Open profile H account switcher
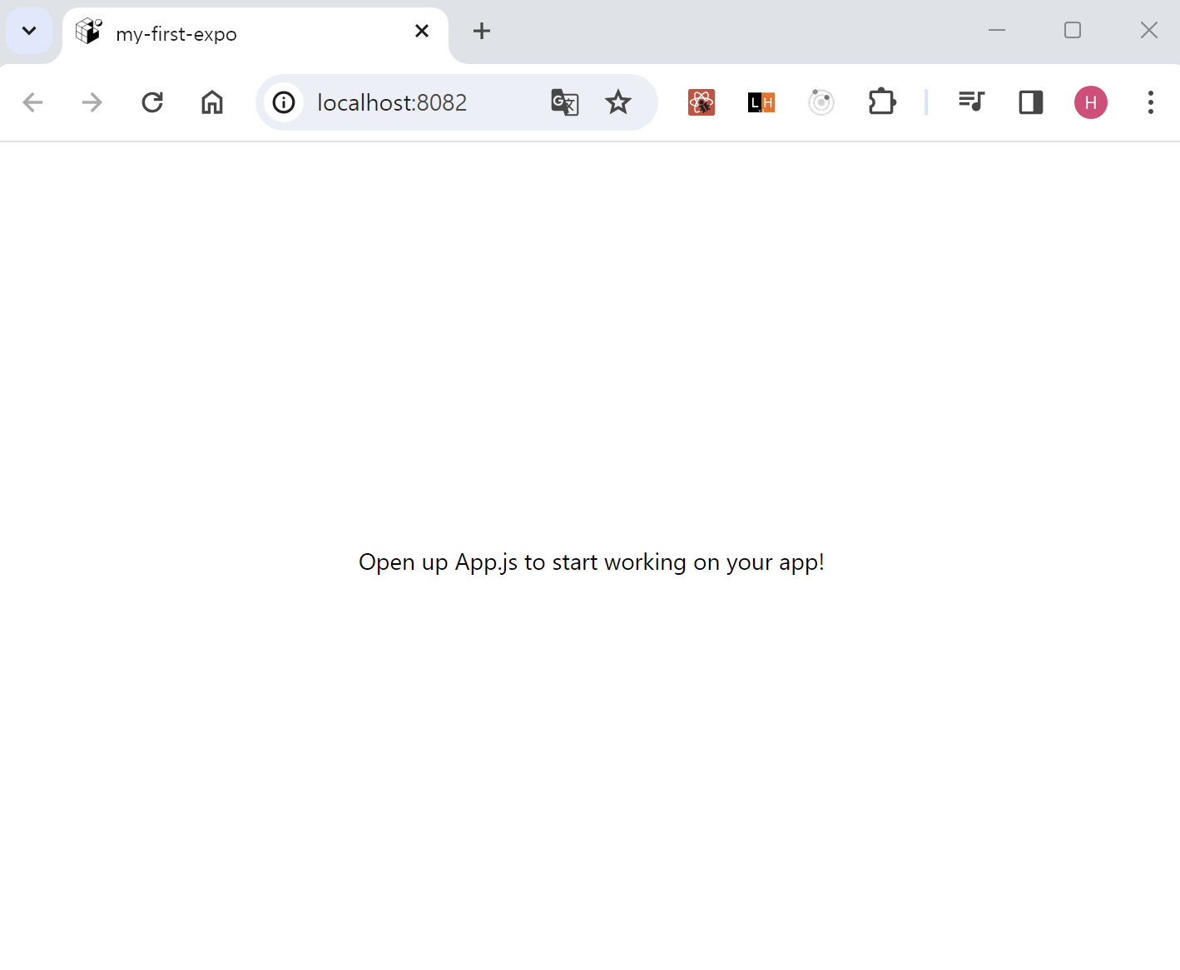1180x970 pixels. click(1090, 101)
